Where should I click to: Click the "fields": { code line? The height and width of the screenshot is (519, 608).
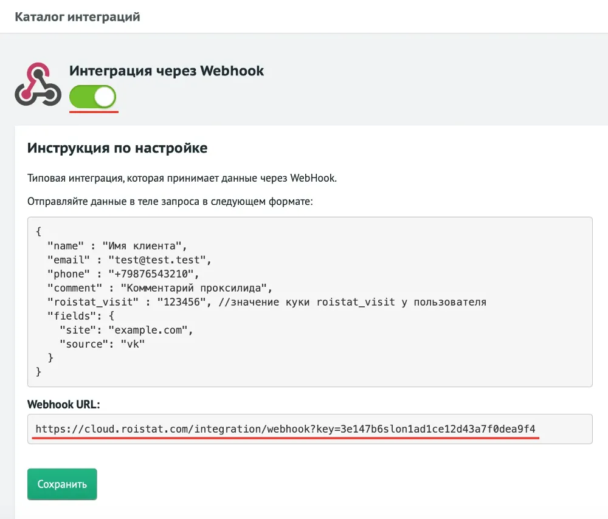click(x=81, y=316)
